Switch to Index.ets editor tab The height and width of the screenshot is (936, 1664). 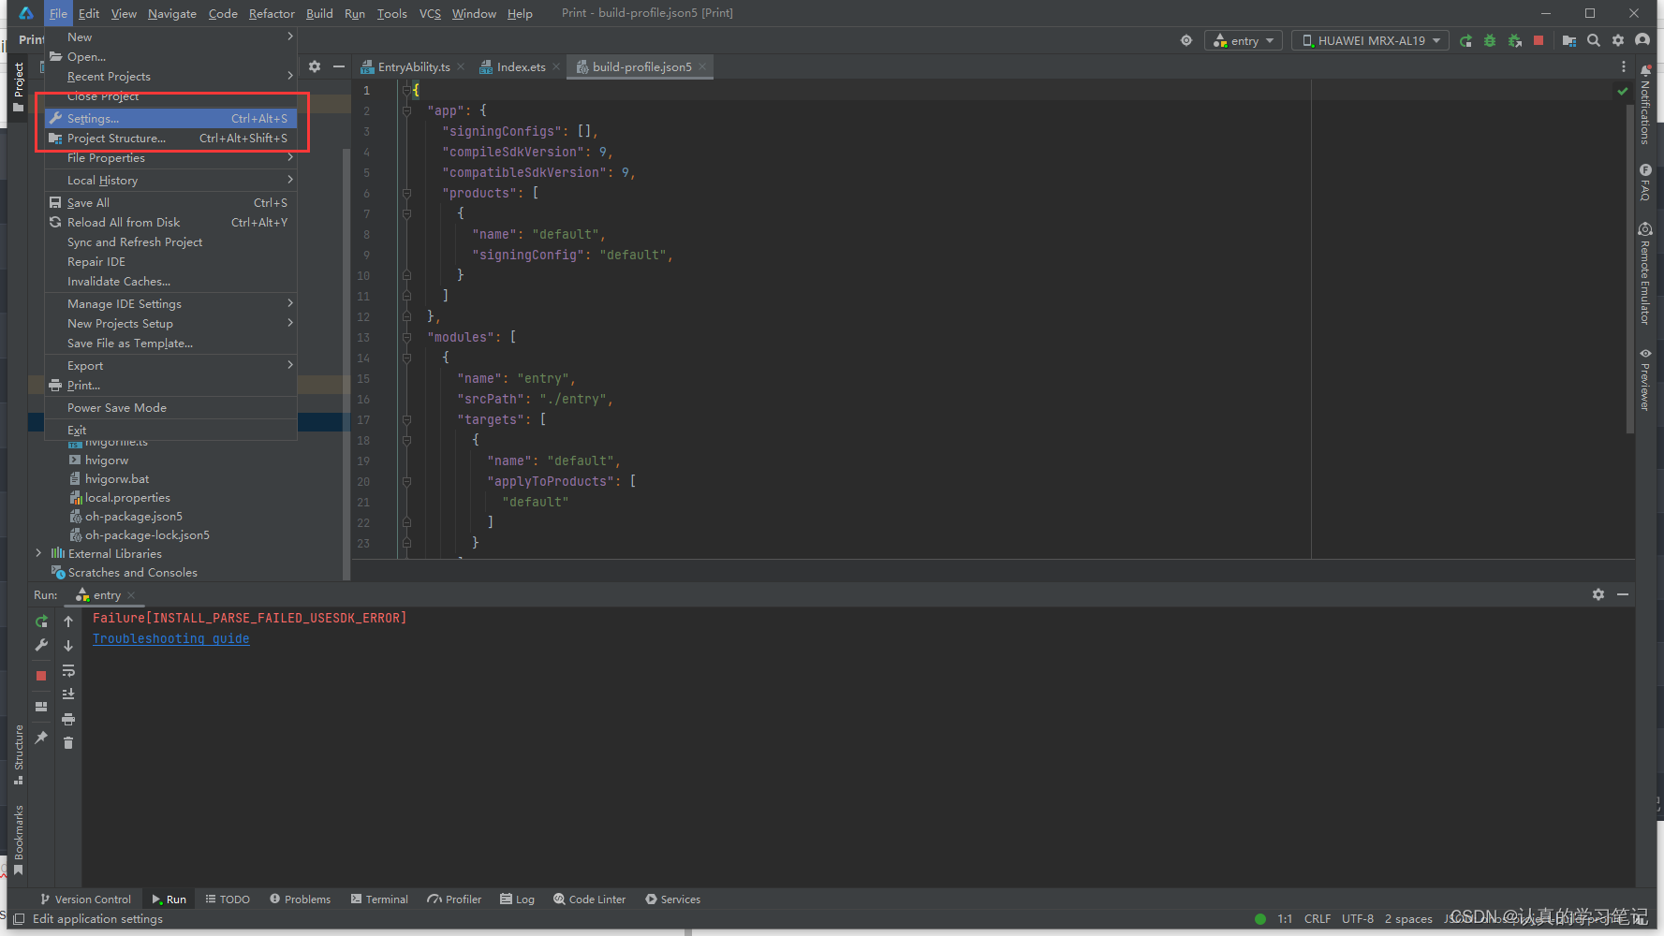point(521,67)
